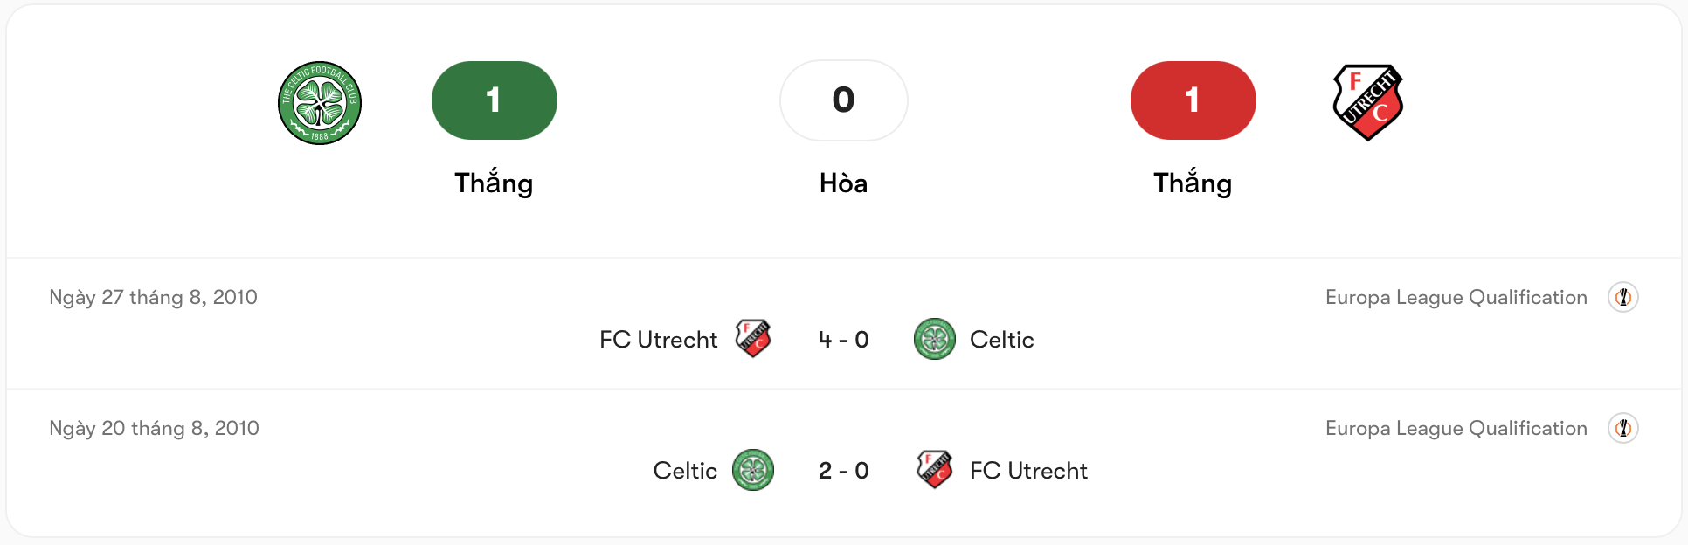
Task: Select the Europa League trophy icon next to the second match
Action: point(1624,428)
